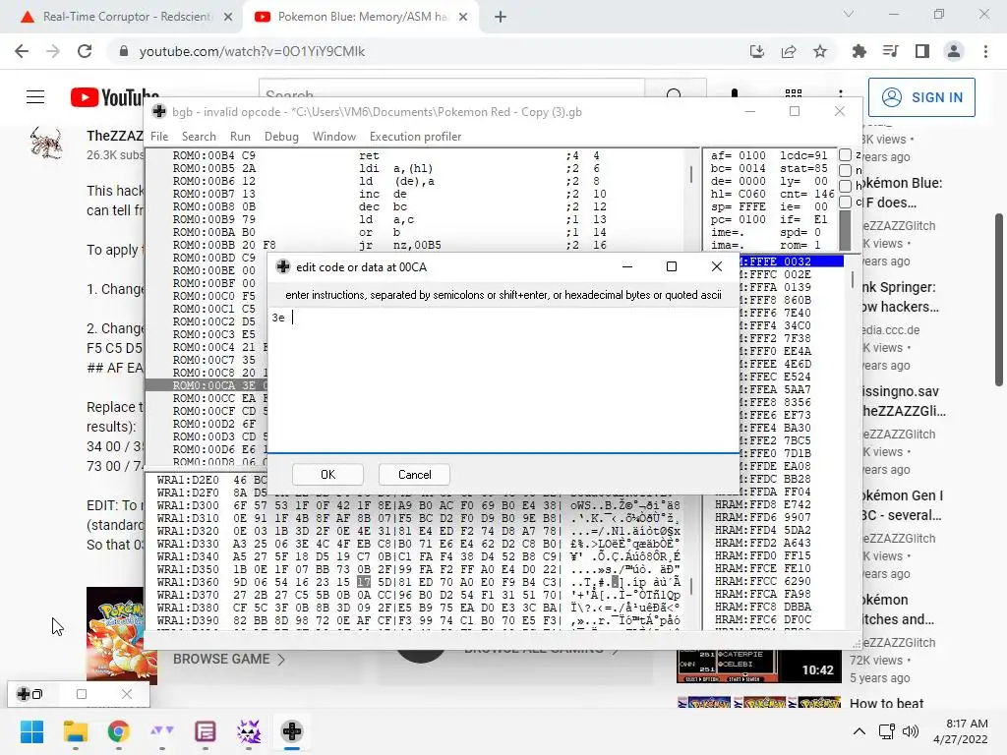Viewport: 1007px width, 755px height.
Task: Open the purple cat taskbar app
Action: pos(249,731)
